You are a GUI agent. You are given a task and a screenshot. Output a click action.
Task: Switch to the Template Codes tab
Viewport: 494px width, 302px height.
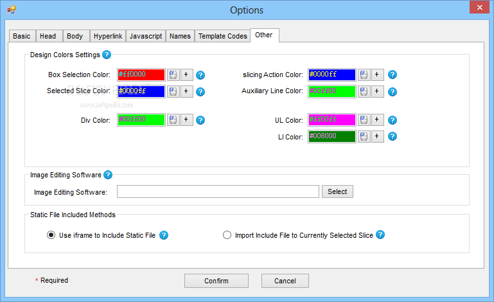pos(222,36)
